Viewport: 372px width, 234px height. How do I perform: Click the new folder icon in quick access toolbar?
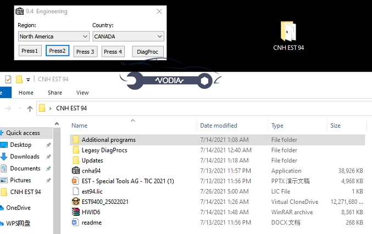coord(19,79)
